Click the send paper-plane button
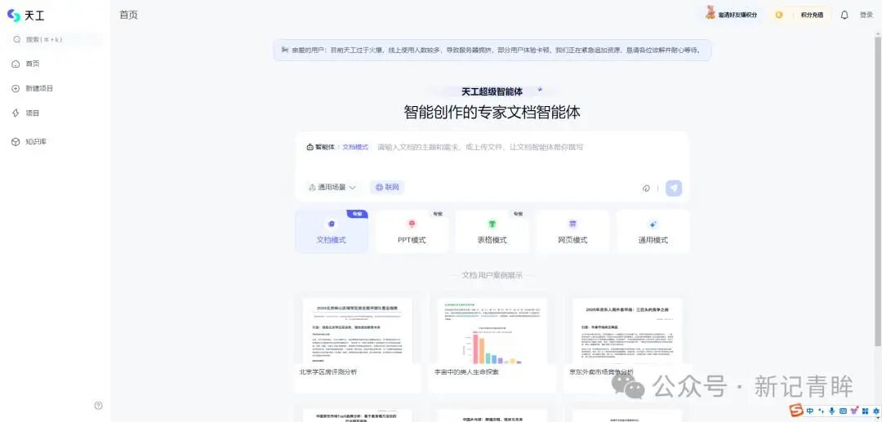The image size is (882, 422). pyautogui.click(x=674, y=189)
